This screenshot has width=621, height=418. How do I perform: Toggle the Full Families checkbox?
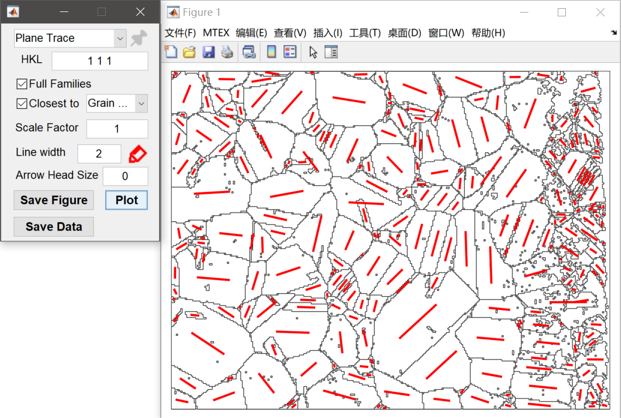(x=22, y=84)
